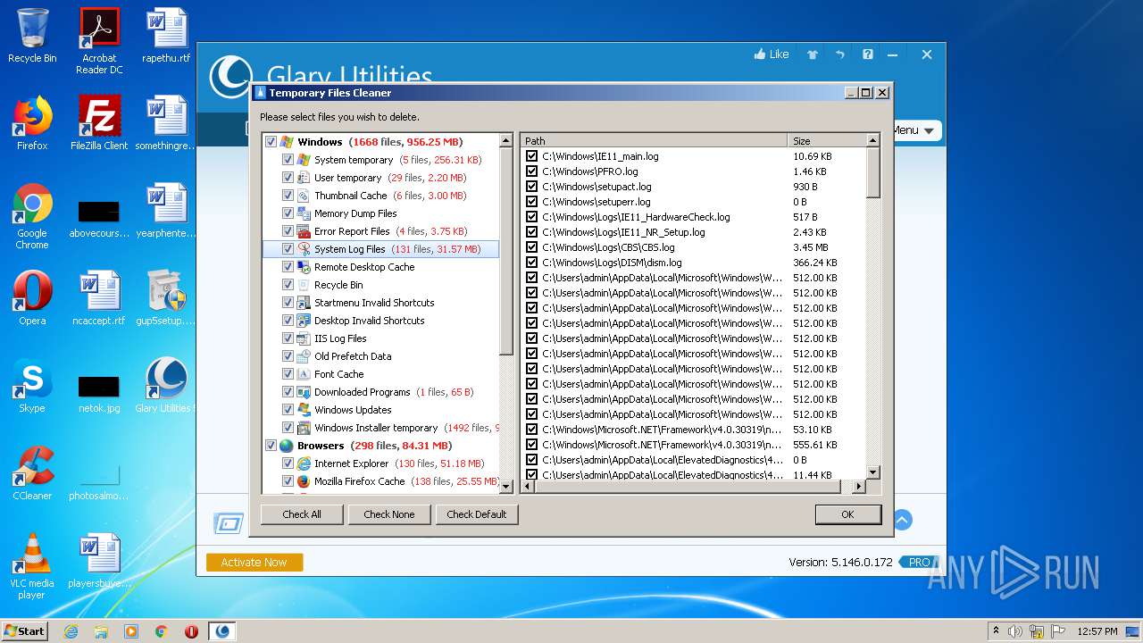The image size is (1143, 643).
Task: Open FileZilla Client desktop shortcut
Action: click(99, 123)
